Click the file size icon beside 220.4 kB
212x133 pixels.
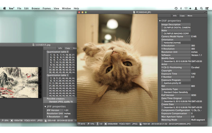pos(45,120)
